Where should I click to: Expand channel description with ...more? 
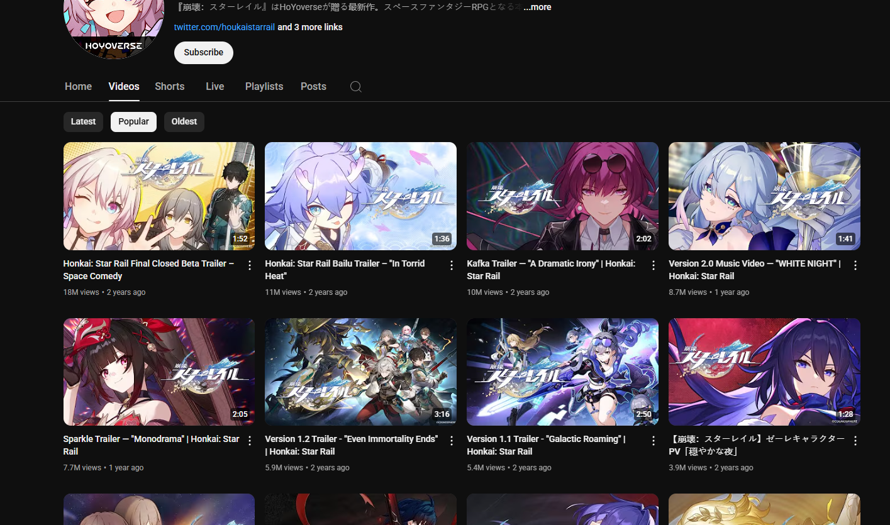(537, 8)
